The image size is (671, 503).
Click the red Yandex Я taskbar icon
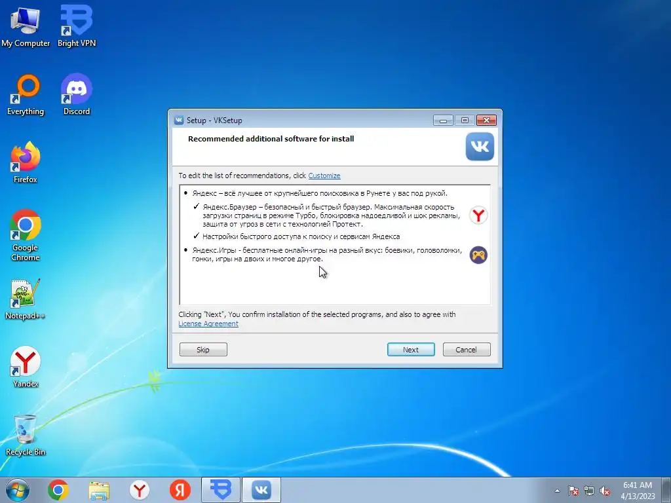180,490
